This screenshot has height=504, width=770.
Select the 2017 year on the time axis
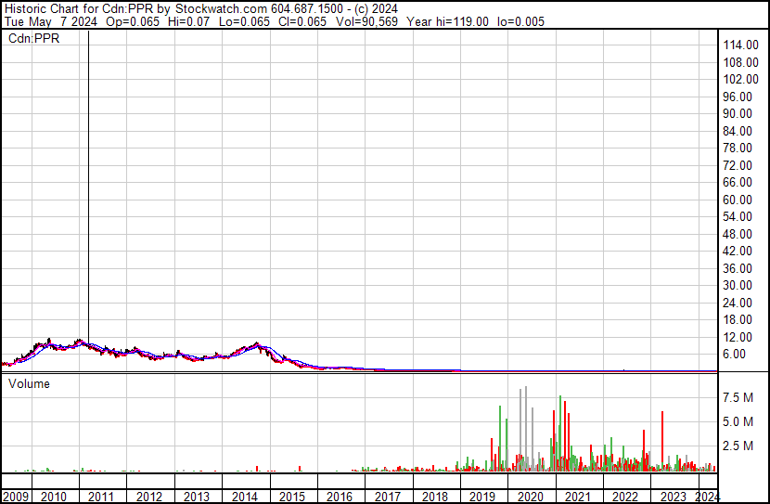click(388, 497)
